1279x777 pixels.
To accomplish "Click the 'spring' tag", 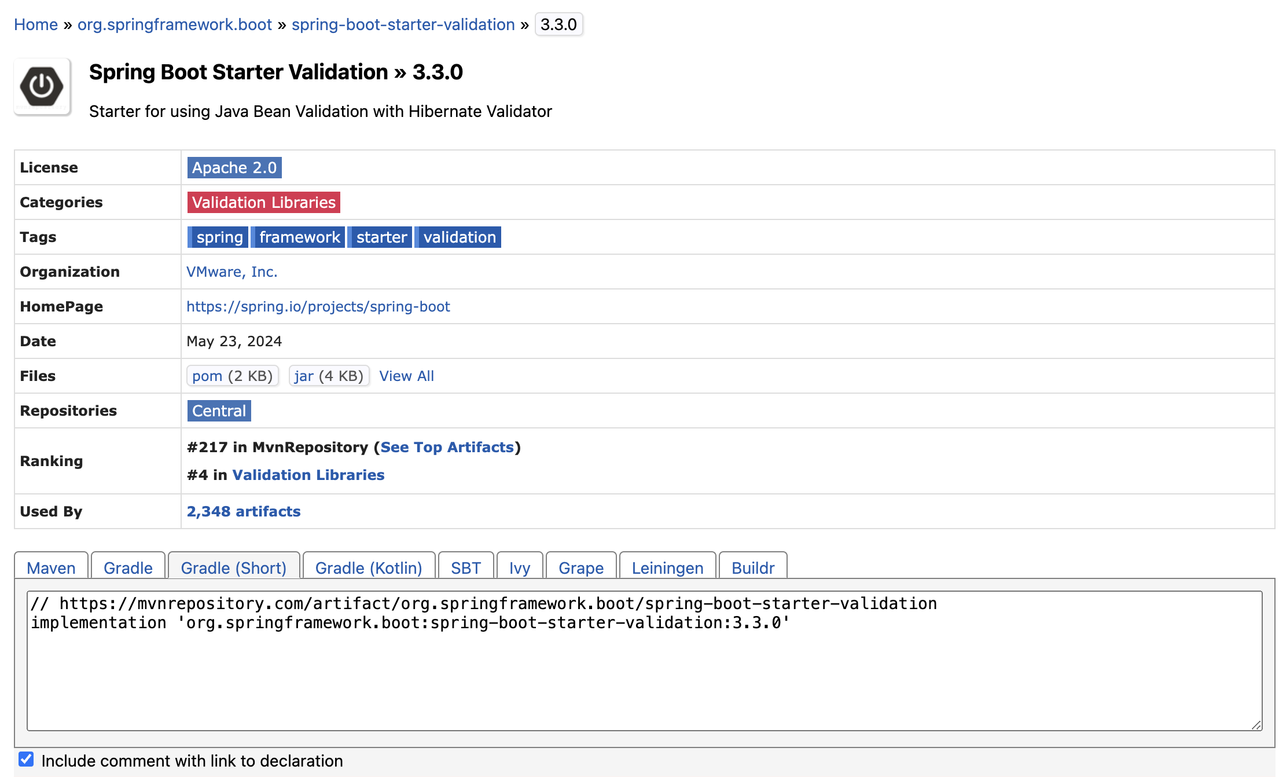I will coord(219,237).
